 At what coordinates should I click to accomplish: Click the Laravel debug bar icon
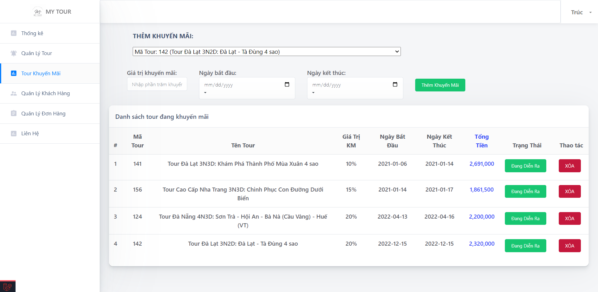pyautogui.click(x=7, y=286)
